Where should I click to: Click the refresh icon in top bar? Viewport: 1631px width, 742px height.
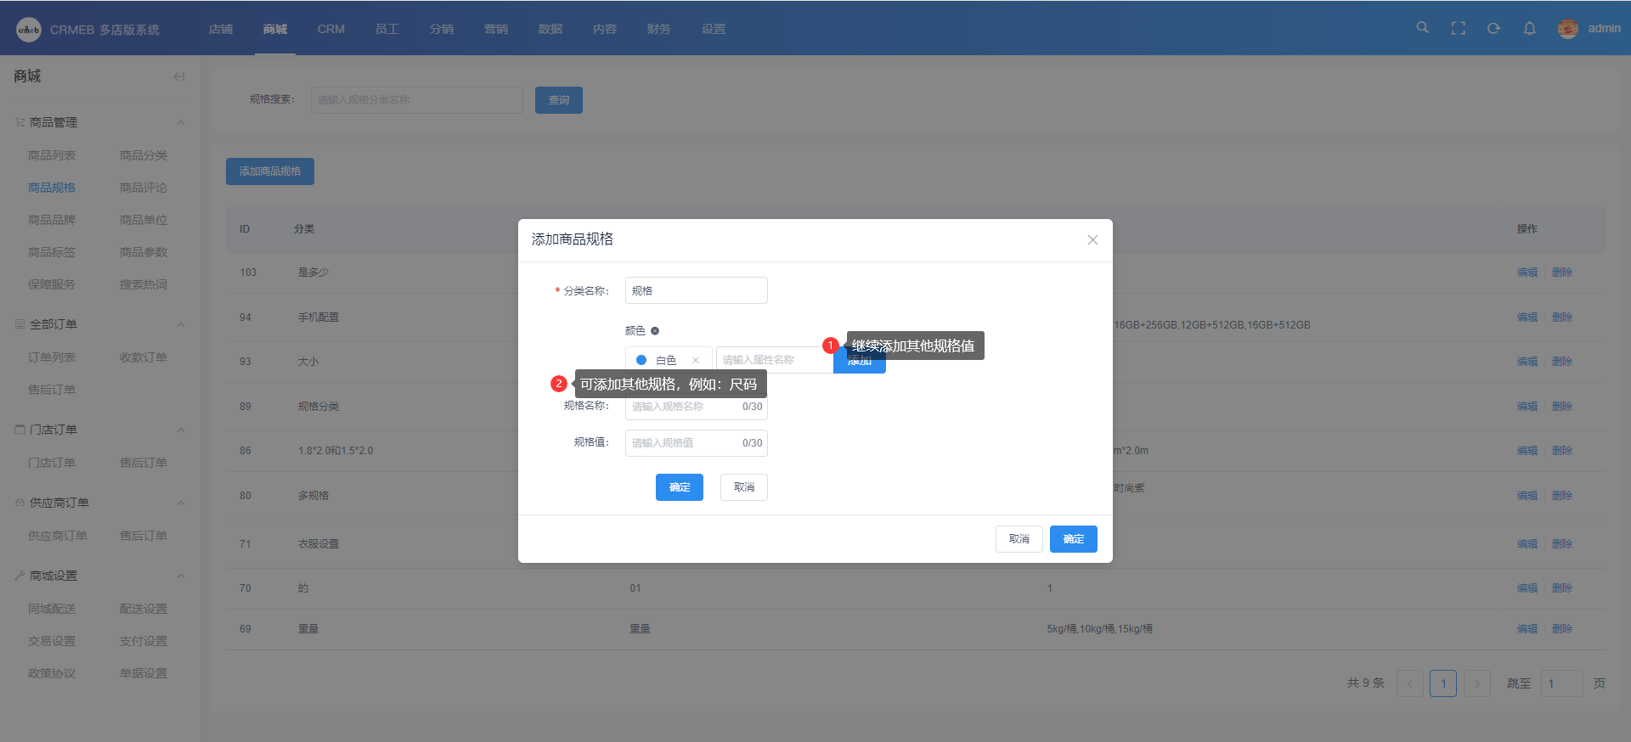coord(1493,28)
